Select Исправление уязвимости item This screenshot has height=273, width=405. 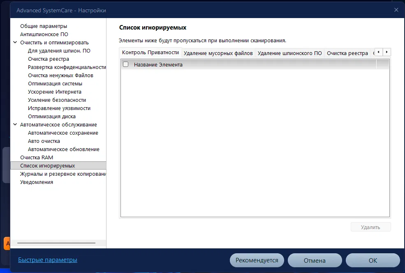(x=59, y=108)
